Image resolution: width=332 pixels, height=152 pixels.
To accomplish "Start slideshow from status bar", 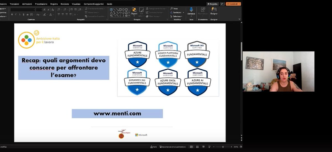I will point(209,147).
